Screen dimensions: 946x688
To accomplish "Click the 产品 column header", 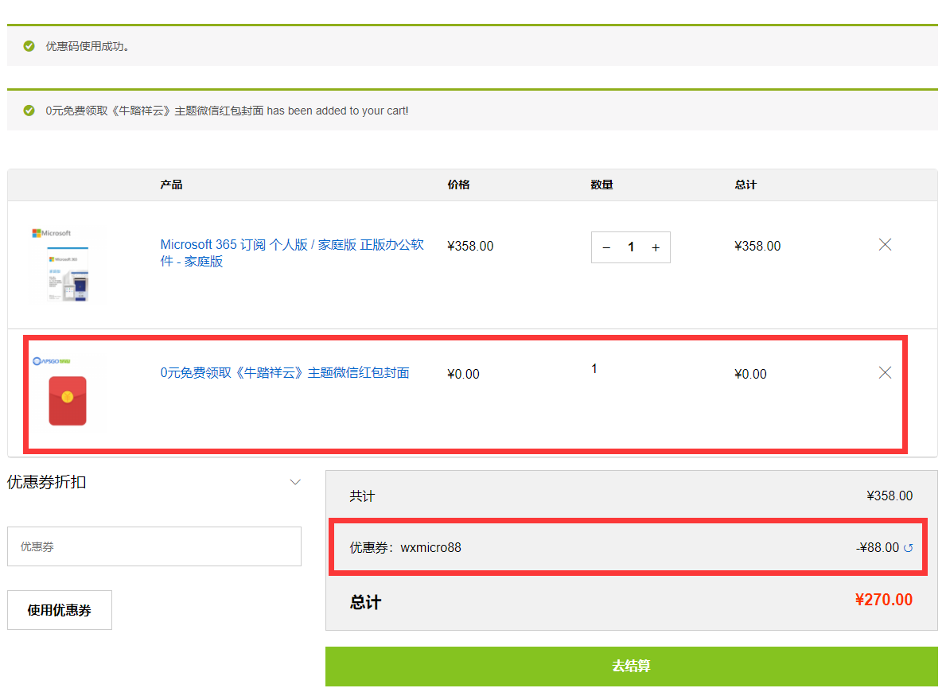I will (x=171, y=185).
